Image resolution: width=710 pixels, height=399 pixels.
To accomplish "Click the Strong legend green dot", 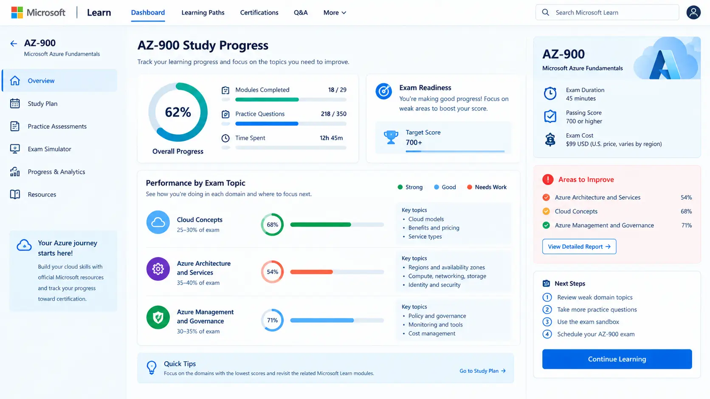I will coord(400,187).
